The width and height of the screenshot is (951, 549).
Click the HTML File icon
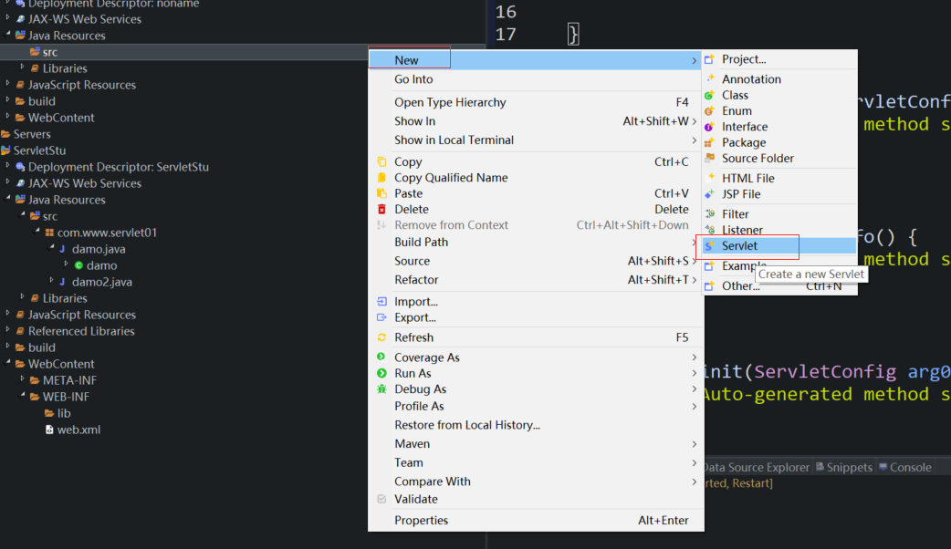(x=710, y=178)
